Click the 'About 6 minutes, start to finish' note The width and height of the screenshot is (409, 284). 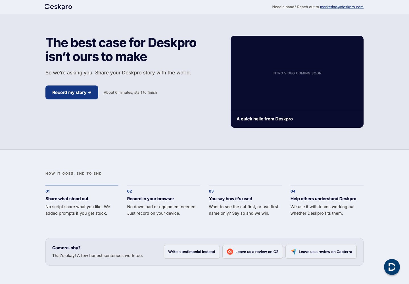point(130,92)
